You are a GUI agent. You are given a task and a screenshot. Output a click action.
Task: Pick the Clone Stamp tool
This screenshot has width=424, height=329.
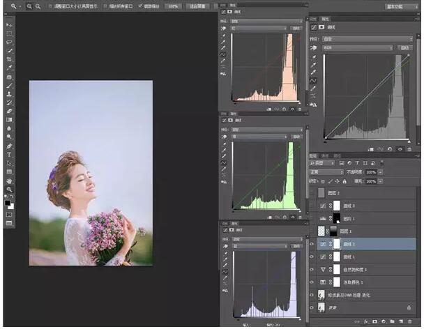click(x=10, y=93)
